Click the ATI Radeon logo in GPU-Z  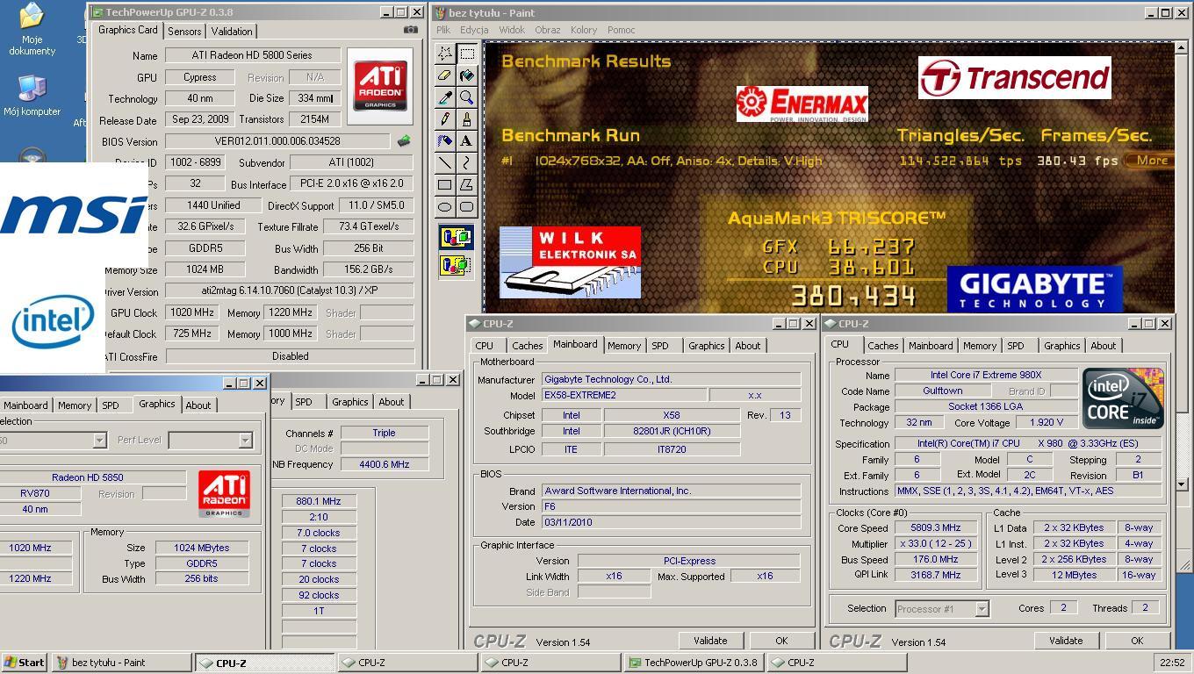pos(380,85)
